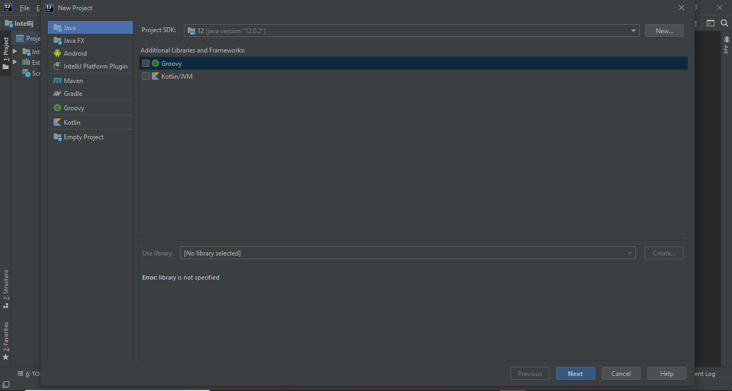Image resolution: width=732 pixels, height=391 pixels.
Task: Expand the External Libraries tree node
Action: pyautogui.click(x=15, y=62)
